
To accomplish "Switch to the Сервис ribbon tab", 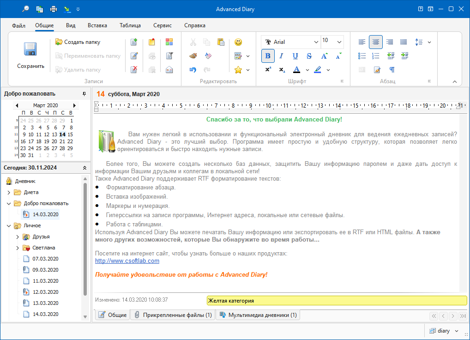I will tap(163, 25).
